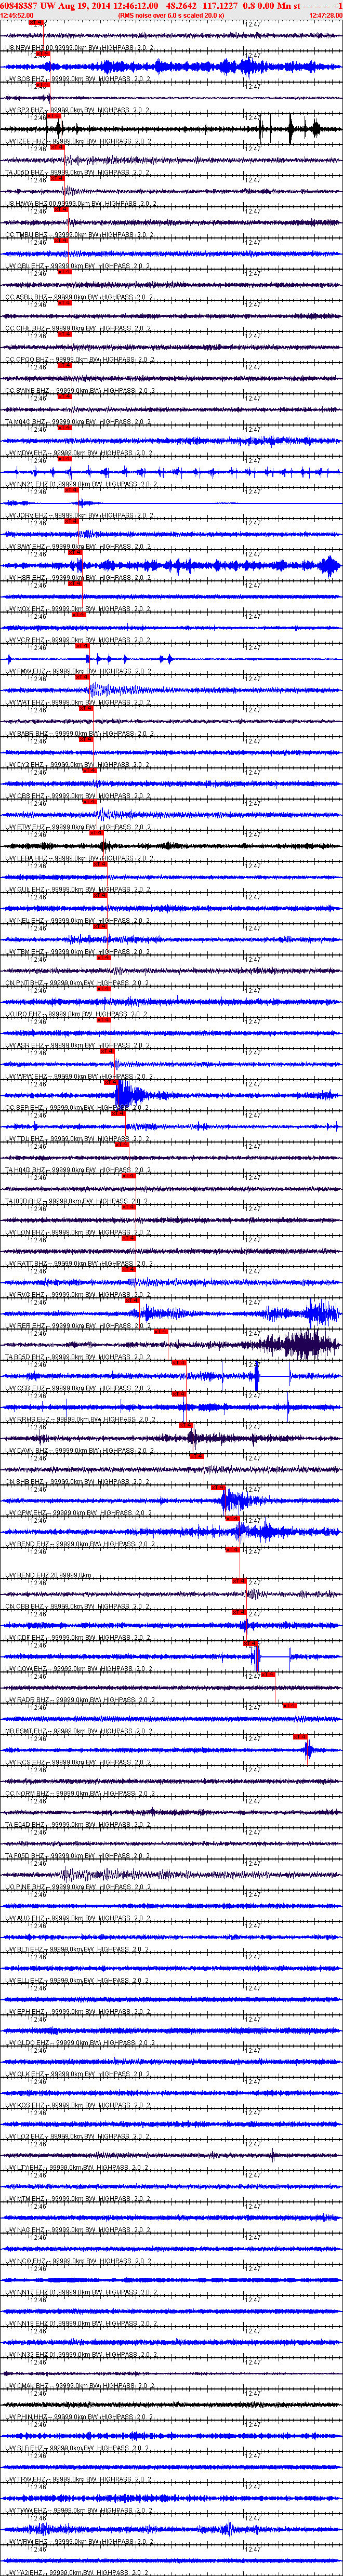Select the UW IZEE HHZ trace label
Image resolution: width=343 pixels, height=2576 pixels.
(80, 141)
